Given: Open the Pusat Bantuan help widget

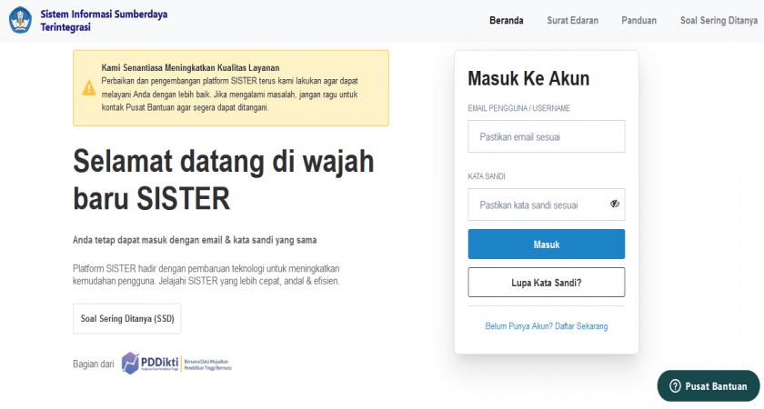Looking at the screenshot, I should (708, 386).
